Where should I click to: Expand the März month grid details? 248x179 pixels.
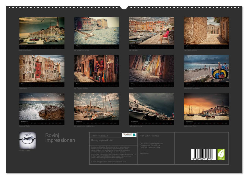click(x=151, y=47)
